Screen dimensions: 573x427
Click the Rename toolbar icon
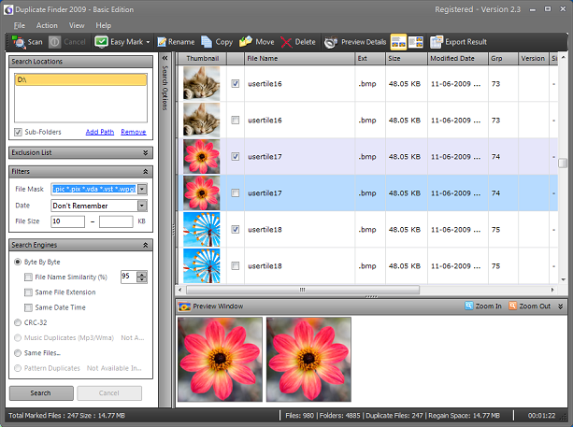click(x=162, y=42)
